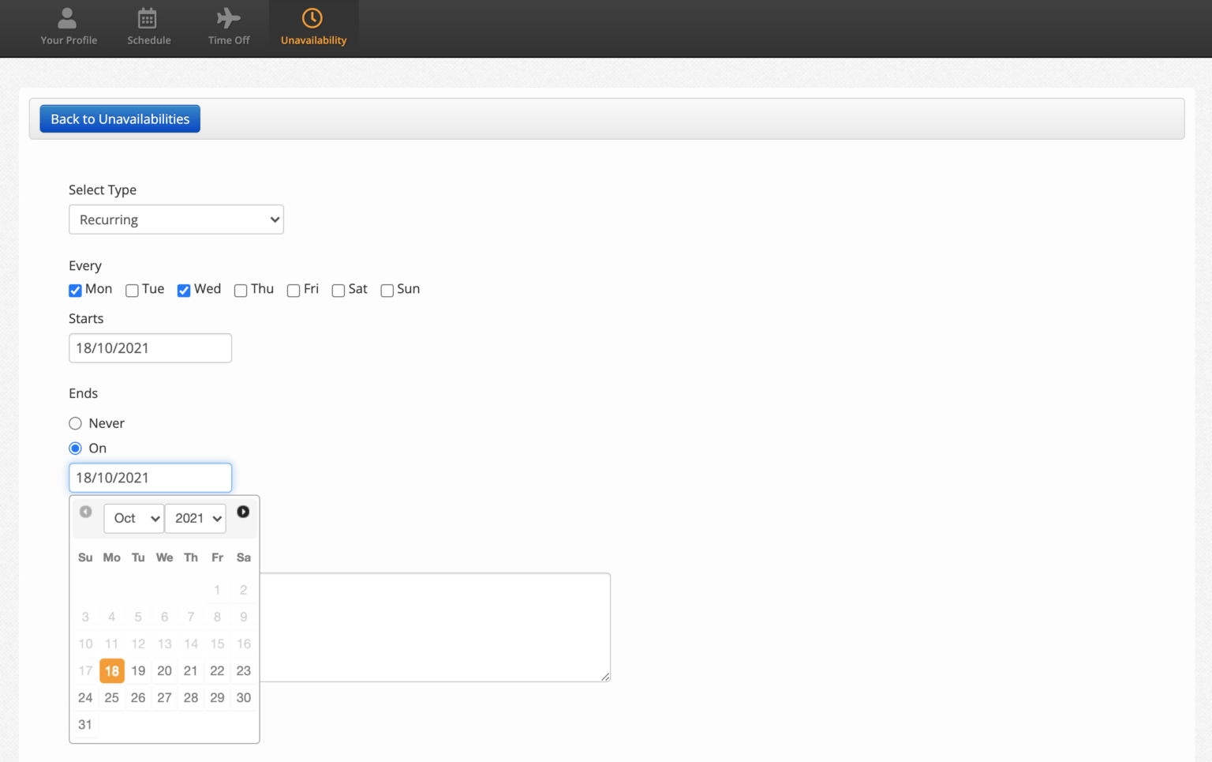Viewport: 1212px width, 762px height.
Task: Select day 20 in calendar
Action: click(164, 671)
